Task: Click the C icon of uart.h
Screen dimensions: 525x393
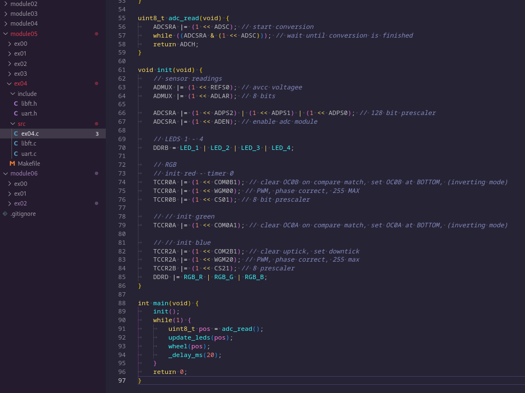Action: point(16,113)
